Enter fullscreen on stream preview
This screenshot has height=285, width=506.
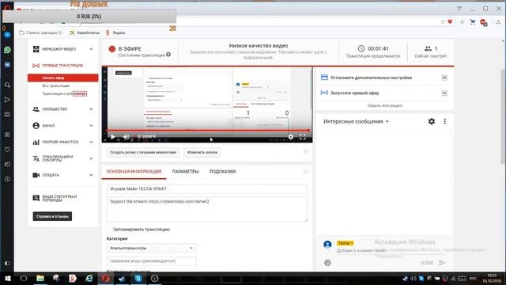[302, 137]
